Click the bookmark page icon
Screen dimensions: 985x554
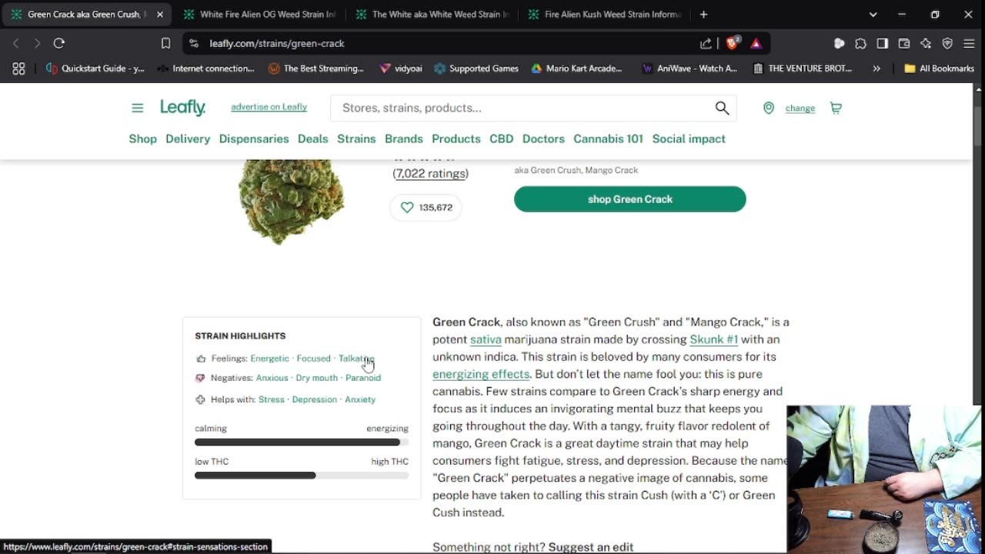165,44
